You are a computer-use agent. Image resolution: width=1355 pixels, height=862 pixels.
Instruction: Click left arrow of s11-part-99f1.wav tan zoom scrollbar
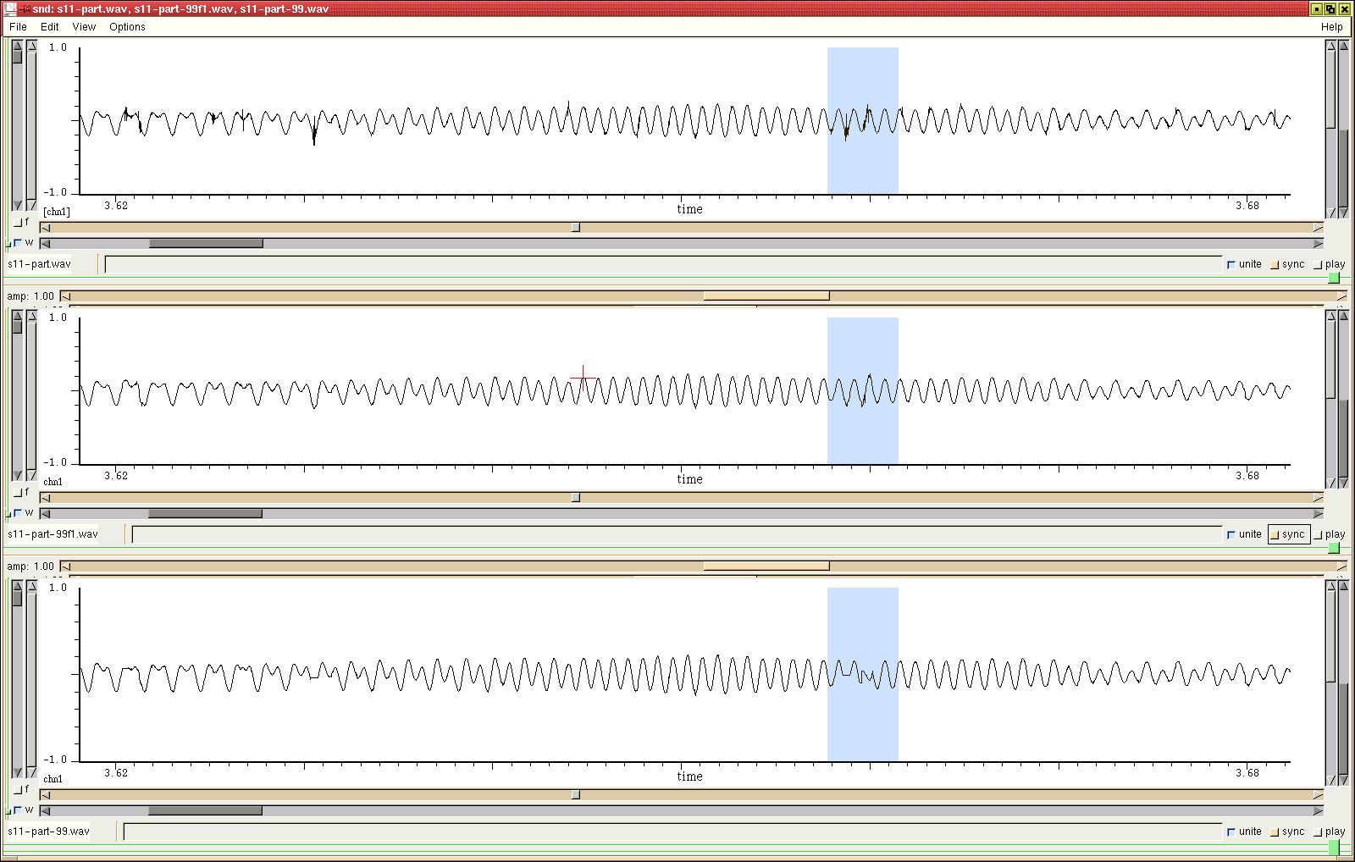[45, 498]
